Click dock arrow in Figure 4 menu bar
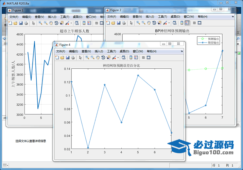 point(182,51)
